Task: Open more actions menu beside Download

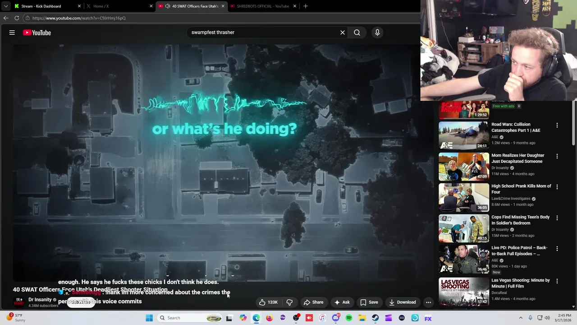Action: point(428,302)
